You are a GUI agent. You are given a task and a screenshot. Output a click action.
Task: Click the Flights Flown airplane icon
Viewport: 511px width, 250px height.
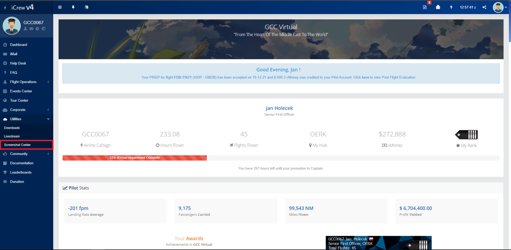(231, 145)
